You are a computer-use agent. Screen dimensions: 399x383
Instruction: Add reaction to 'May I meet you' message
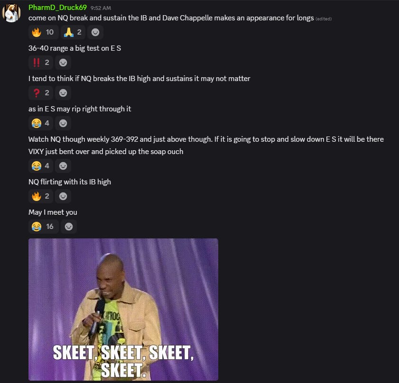(69, 227)
